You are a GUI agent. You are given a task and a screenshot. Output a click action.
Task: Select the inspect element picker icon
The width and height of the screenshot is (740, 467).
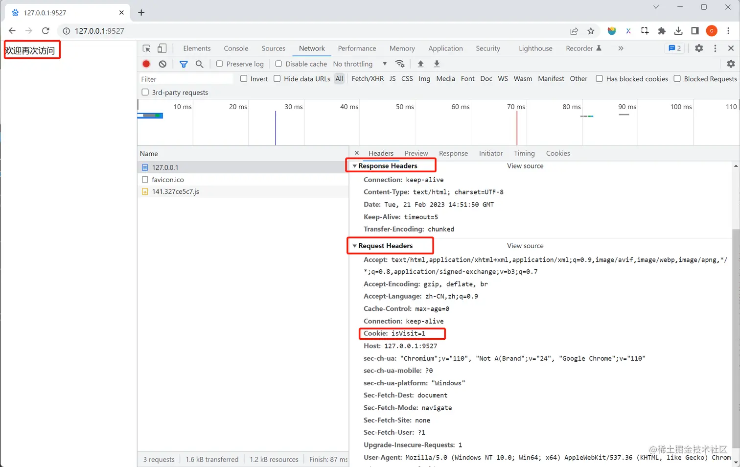pyautogui.click(x=146, y=48)
